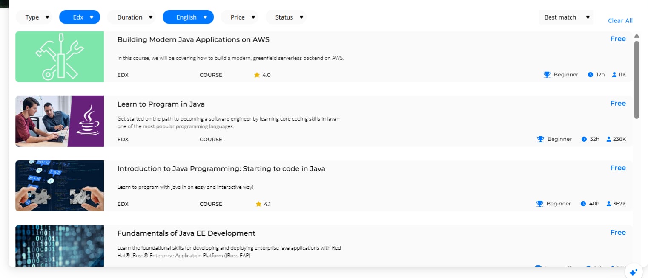
Task: Click the binary code thumbnail of Java EE course
Action: 60,246
